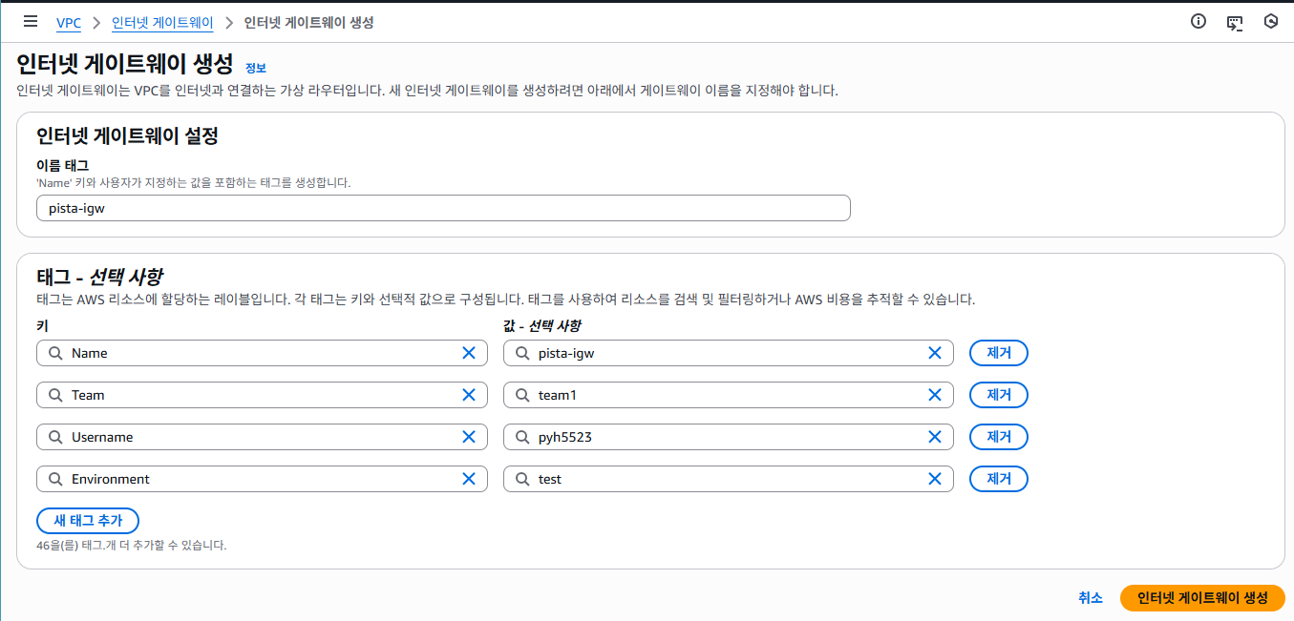Image resolution: width=1294 pixels, height=621 pixels.
Task: Open 인터넷 게이트웨이 breadcrumb link
Action: click(162, 22)
